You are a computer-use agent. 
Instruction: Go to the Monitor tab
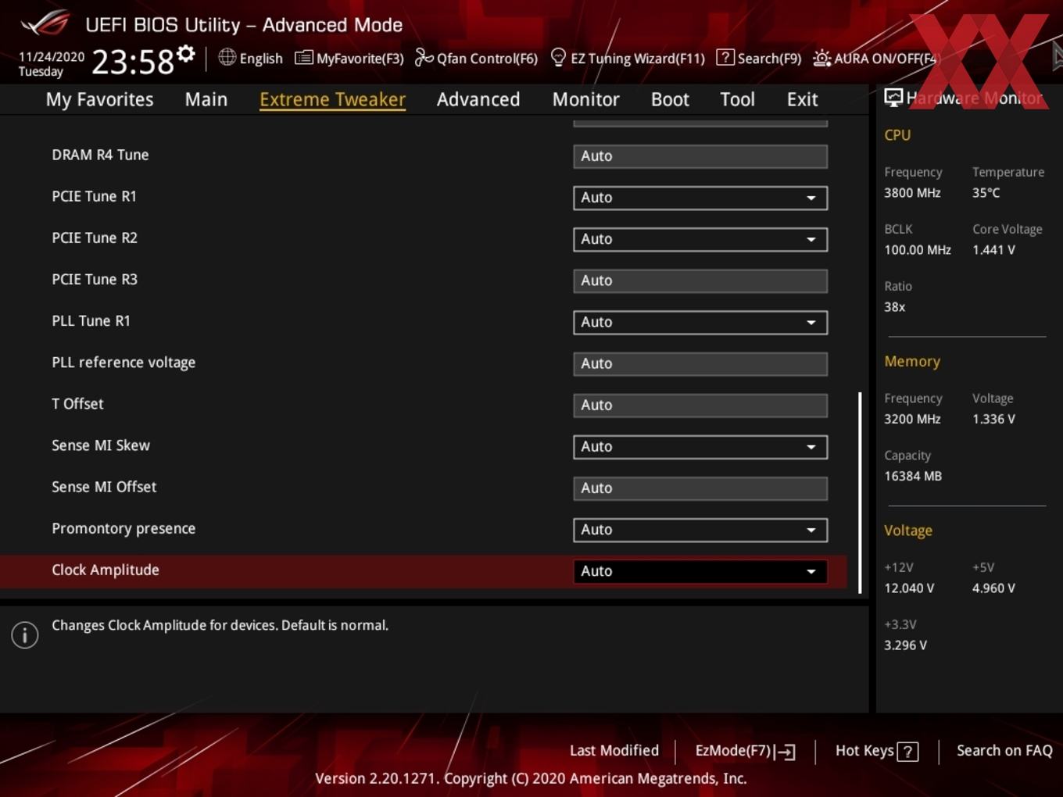click(x=585, y=99)
